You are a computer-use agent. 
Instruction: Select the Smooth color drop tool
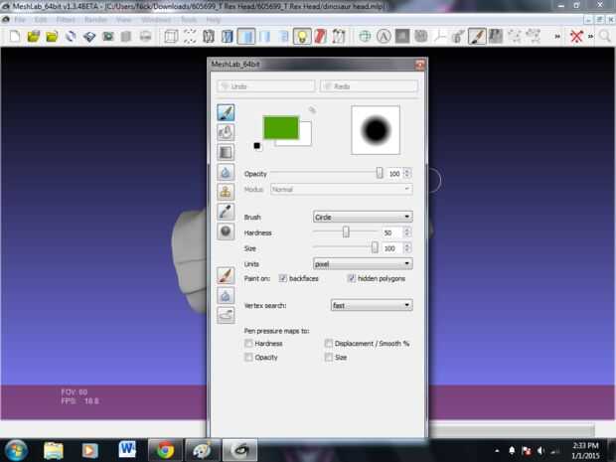(226, 172)
